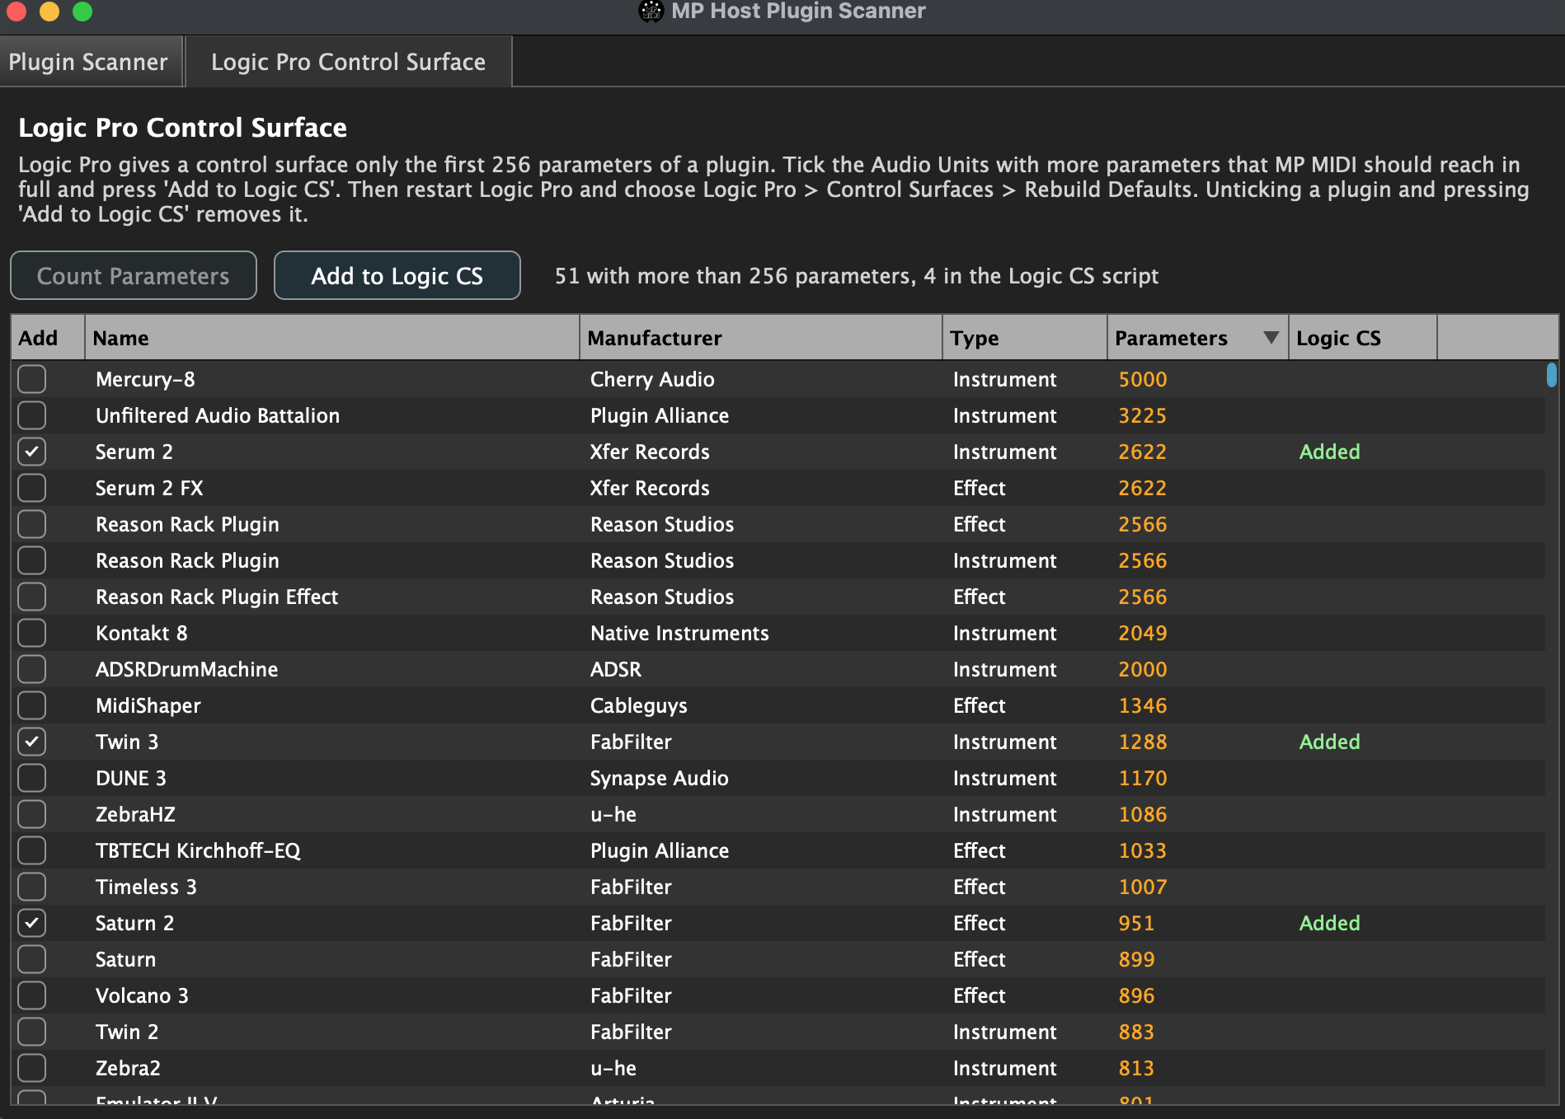
Task: Click the 'ADSR' manufacturer cell
Action: click(x=616, y=669)
